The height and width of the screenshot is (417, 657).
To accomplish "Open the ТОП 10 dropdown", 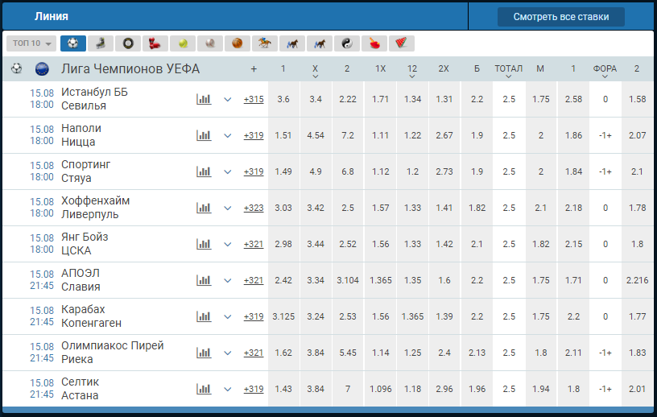I will pyautogui.click(x=31, y=43).
